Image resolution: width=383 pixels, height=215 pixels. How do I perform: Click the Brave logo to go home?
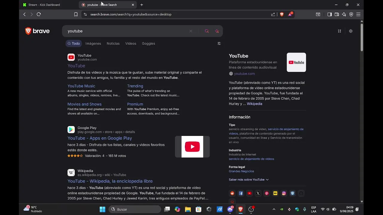[x=37, y=31]
